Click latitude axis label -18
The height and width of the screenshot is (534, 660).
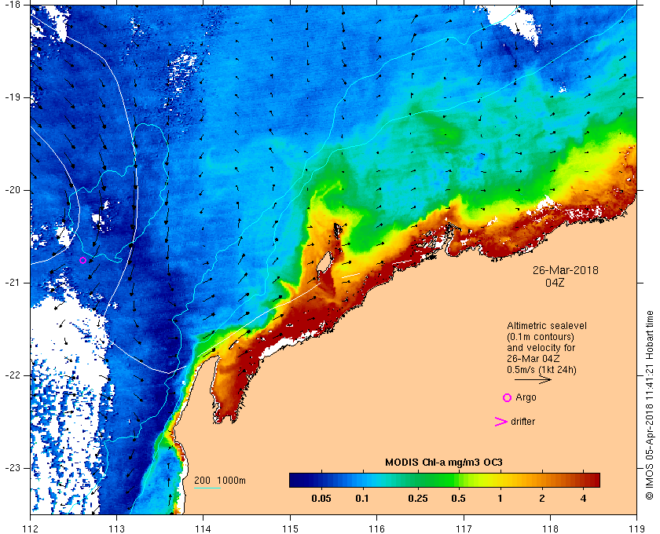pyautogui.click(x=13, y=5)
